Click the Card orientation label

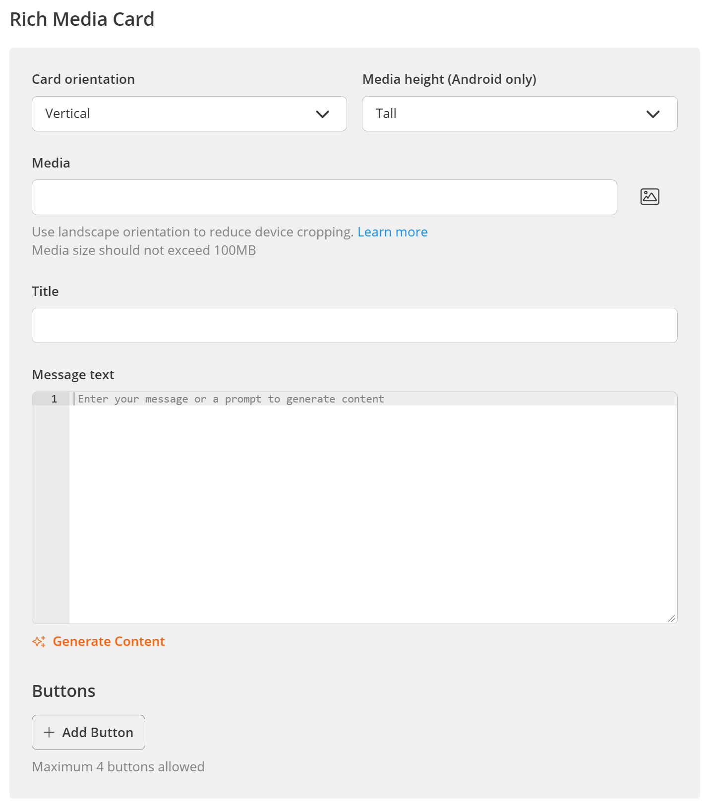pyautogui.click(x=83, y=79)
